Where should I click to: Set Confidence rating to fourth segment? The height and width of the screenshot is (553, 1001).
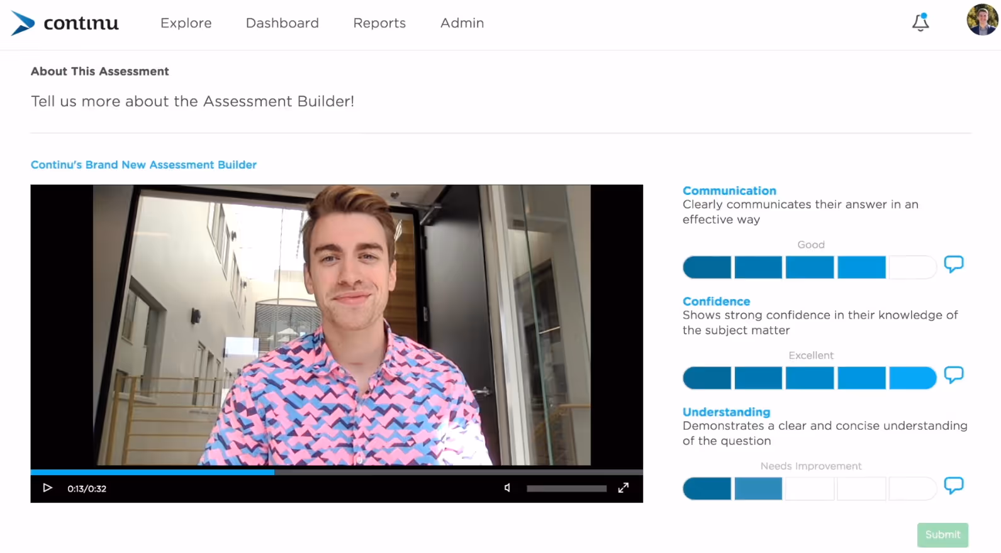click(861, 378)
